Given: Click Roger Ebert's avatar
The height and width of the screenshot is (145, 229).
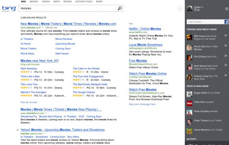Looking at the screenshot, I should pos(190,94).
